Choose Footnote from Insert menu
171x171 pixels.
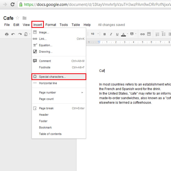tap(59, 67)
